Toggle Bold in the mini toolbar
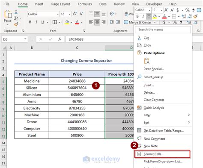The width and height of the screenshot is (203, 168). (137, 16)
